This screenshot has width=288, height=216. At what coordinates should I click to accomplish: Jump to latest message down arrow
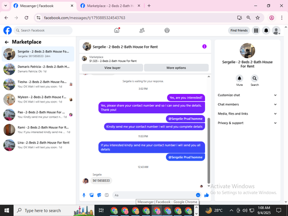(x=209, y=186)
